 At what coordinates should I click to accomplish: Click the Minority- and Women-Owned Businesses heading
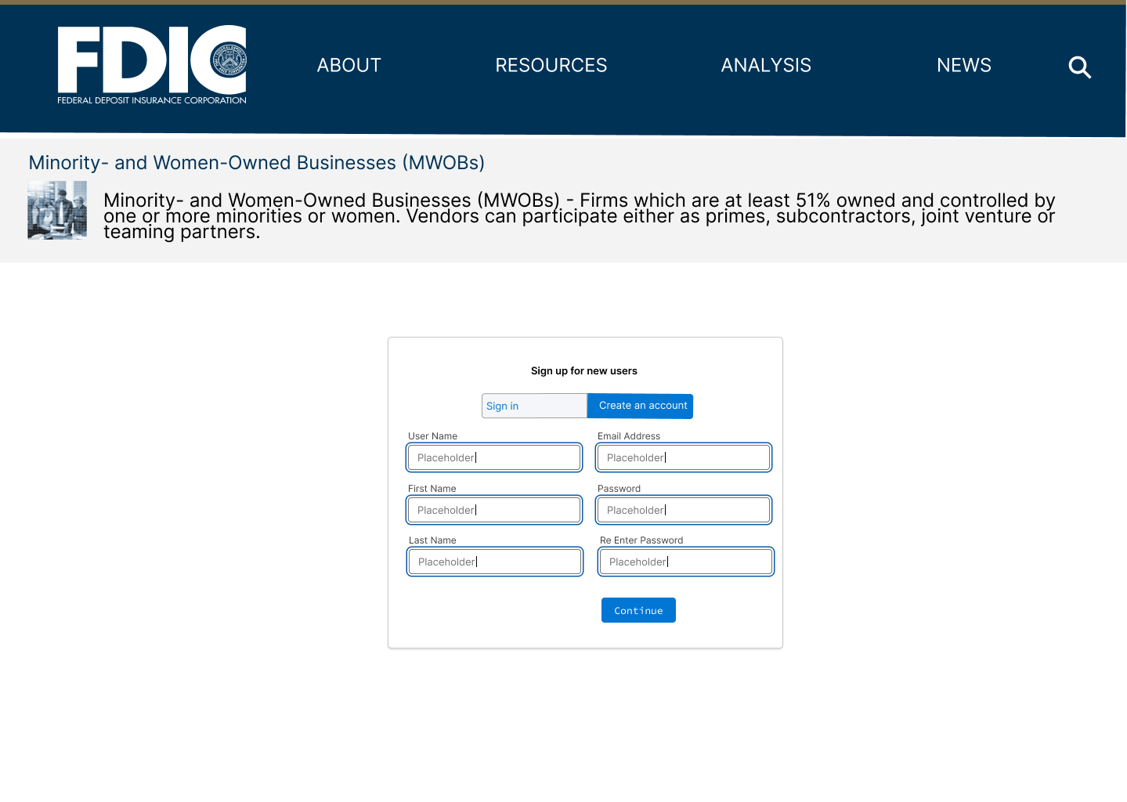click(x=257, y=162)
